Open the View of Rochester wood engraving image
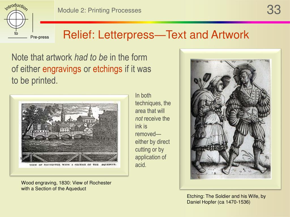Viewport: 290px width, 217px height. click(70, 134)
